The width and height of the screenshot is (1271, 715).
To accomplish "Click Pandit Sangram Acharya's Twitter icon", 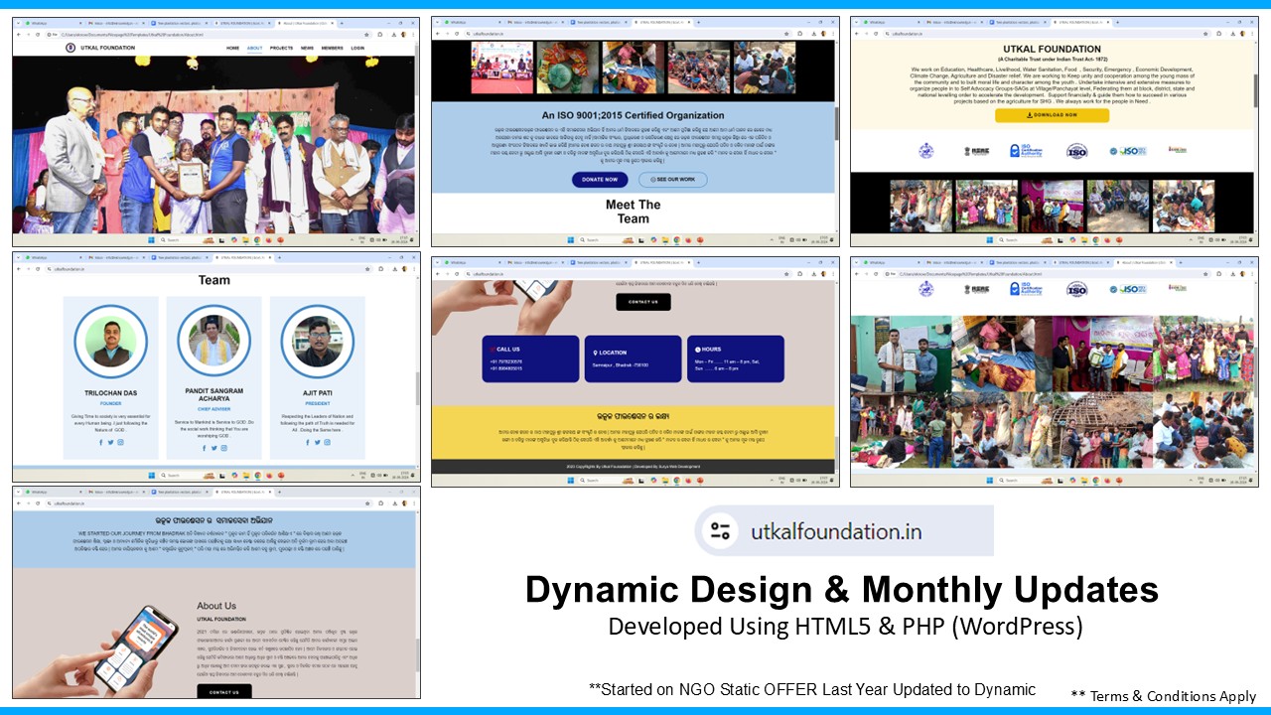I will click(x=213, y=448).
